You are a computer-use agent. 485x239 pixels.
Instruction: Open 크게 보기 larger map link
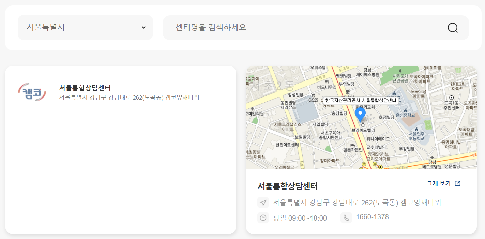(439, 183)
